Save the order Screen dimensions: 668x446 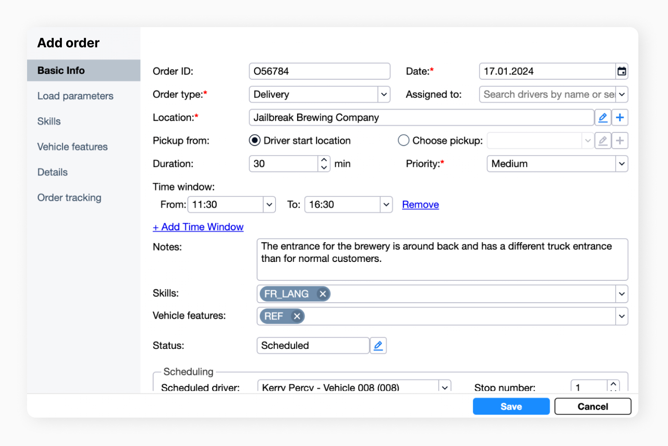511,406
